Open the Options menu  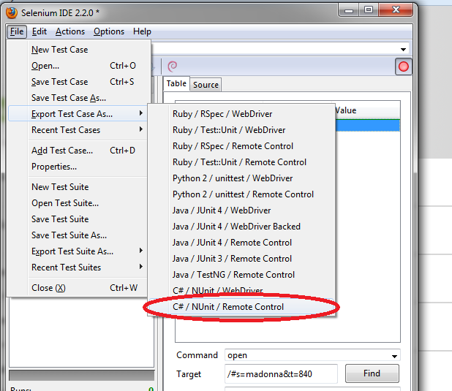tap(109, 31)
